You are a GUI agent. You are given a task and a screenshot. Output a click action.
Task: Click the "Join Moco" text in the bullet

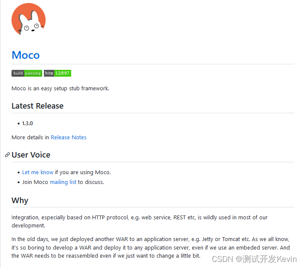click(35, 182)
